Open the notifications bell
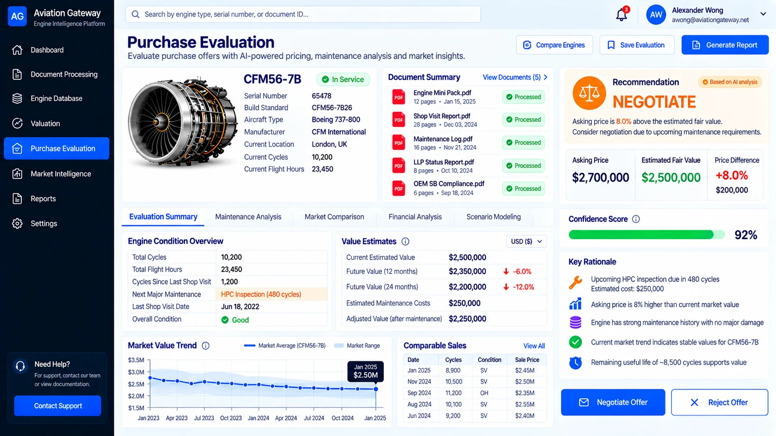The width and height of the screenshot is (776, 436). coord(621,15)
